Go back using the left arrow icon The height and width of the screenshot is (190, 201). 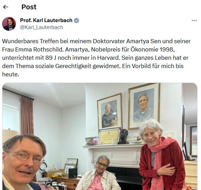coord(6,7)
